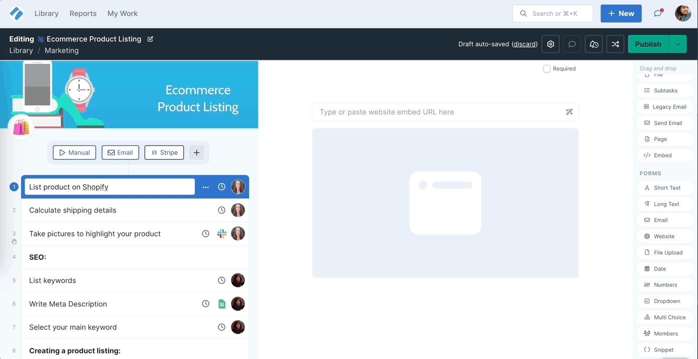Add an Embed widget
Image resolution: width=698 pixels, height=359 pixels.
(x=665, y=155)
